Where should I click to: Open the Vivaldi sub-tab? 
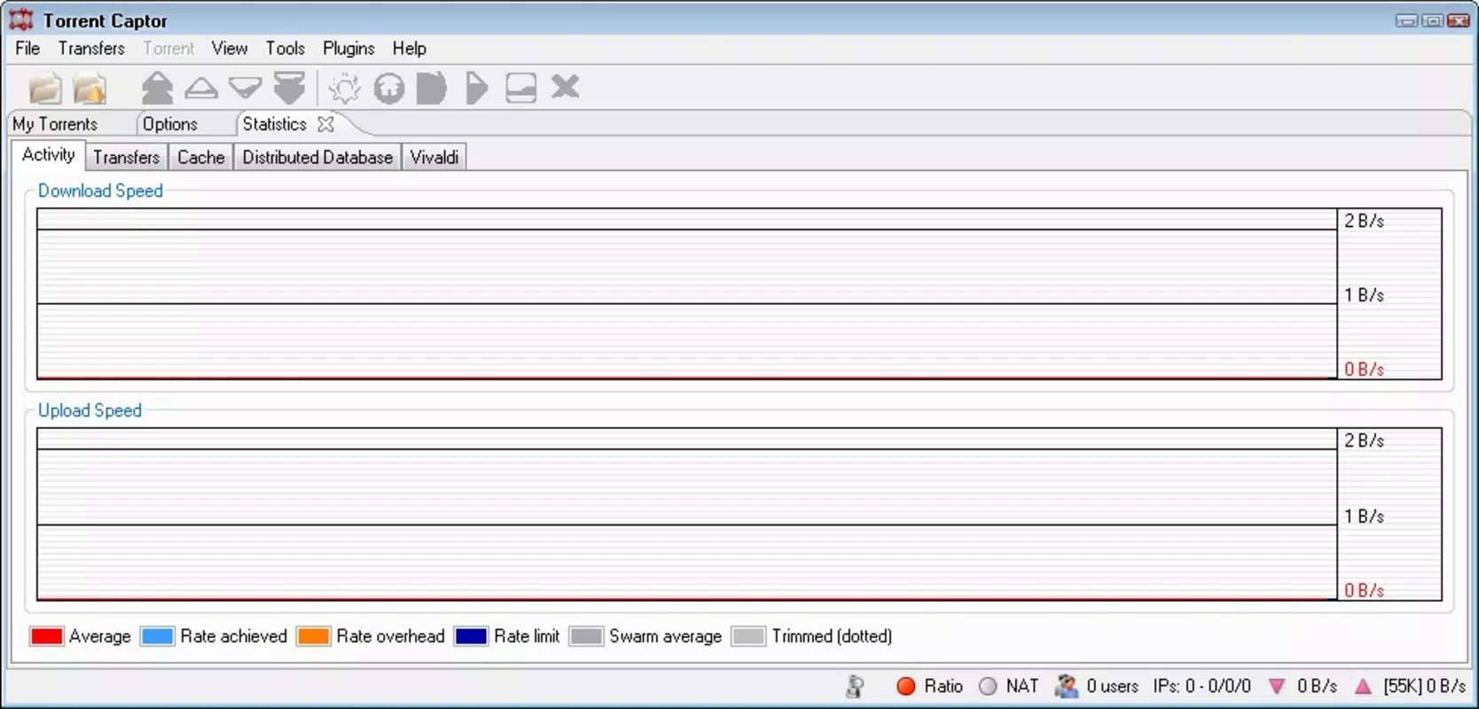(x=434, y=157)
